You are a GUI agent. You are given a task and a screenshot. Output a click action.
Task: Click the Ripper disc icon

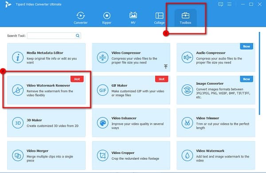coord(107,16)
